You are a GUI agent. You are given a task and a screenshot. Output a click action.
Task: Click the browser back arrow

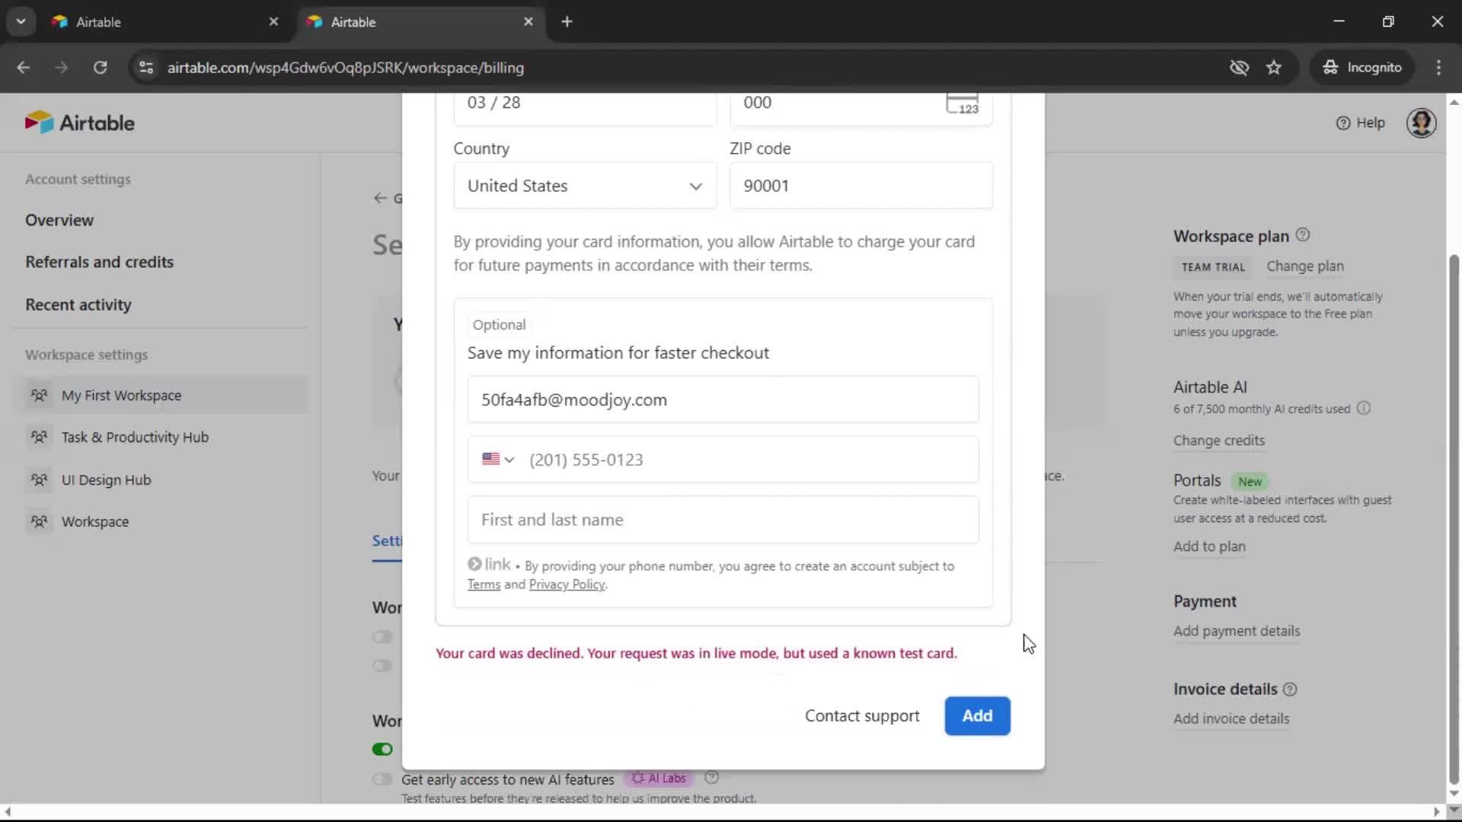pyautogui.click(x=24, y=68)
